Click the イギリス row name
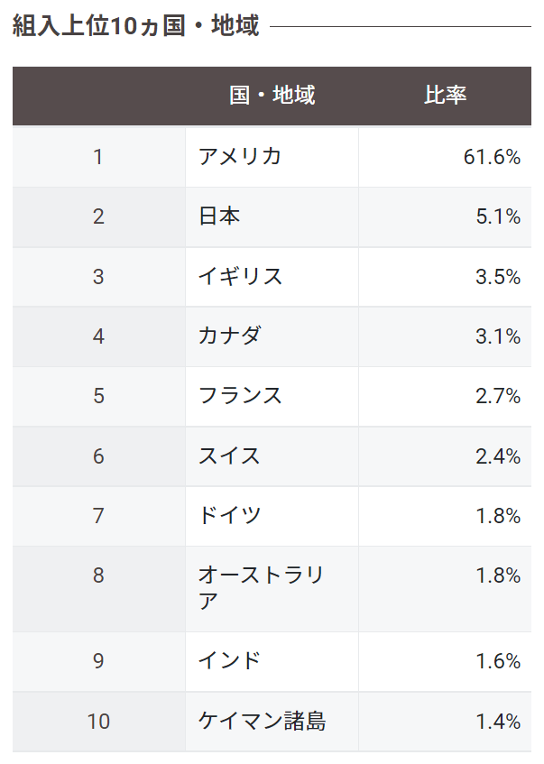Image resolution: width=544 pixels, height=764 pixels. click(240, 277)
